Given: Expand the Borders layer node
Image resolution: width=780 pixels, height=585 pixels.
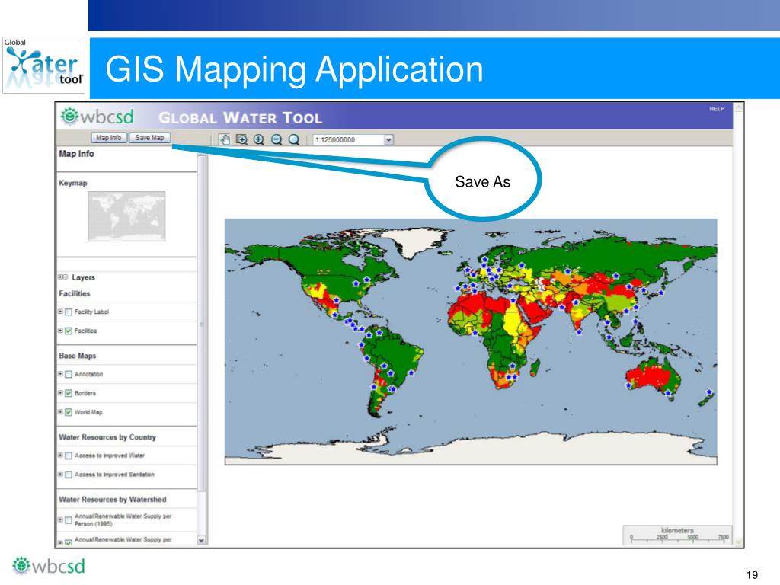Looking at the screenshot, I should [60, 393].
